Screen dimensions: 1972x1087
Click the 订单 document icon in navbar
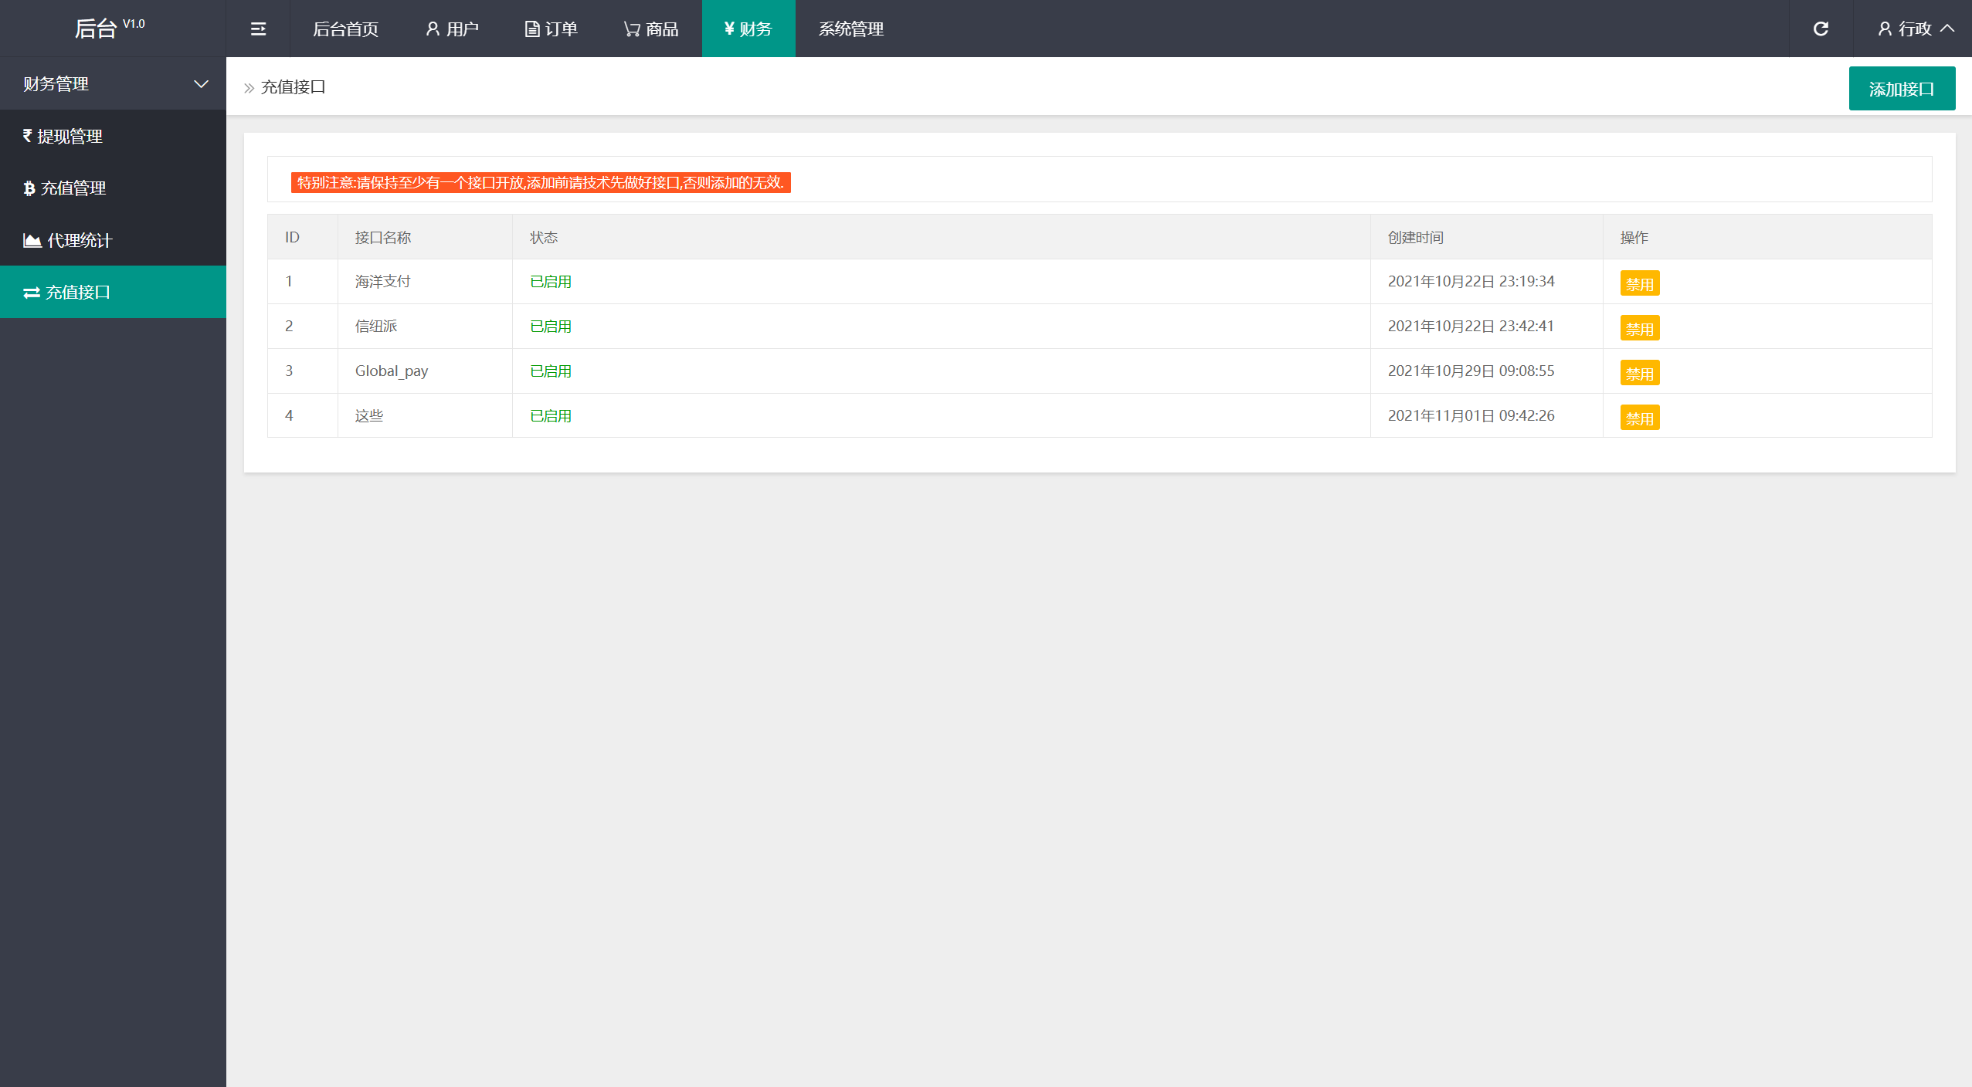pos(531,29)
